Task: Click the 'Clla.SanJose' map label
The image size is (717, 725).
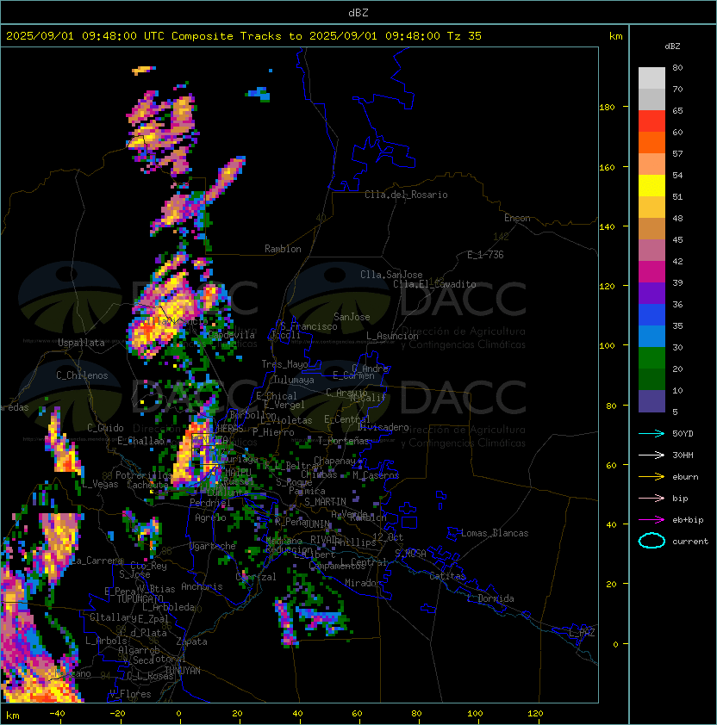Action: (391, 275)
